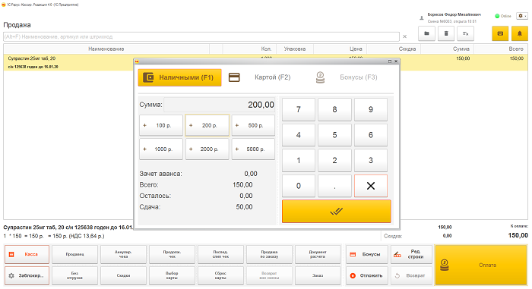
Task: Tap keypad digit 3
Action: pos(371,160)
